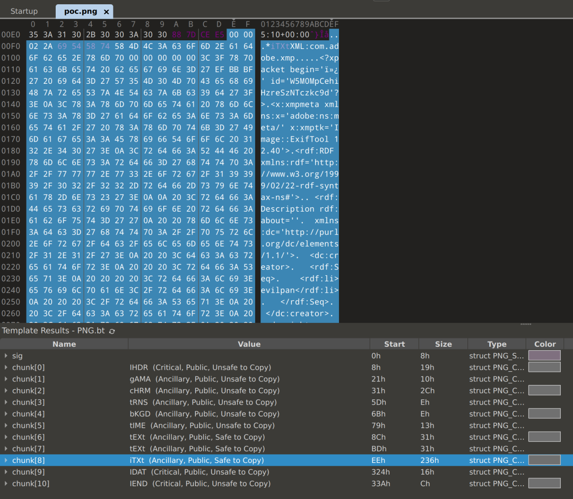This screenshot has width=573, height=499.
Task: Expand chunk[1] gAMA row
Action: click(x=6, y=379)
